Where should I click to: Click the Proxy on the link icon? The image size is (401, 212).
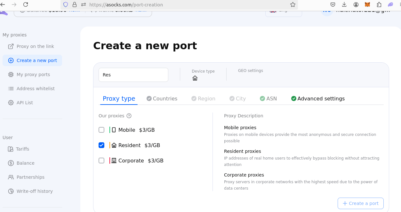(11, 46)
